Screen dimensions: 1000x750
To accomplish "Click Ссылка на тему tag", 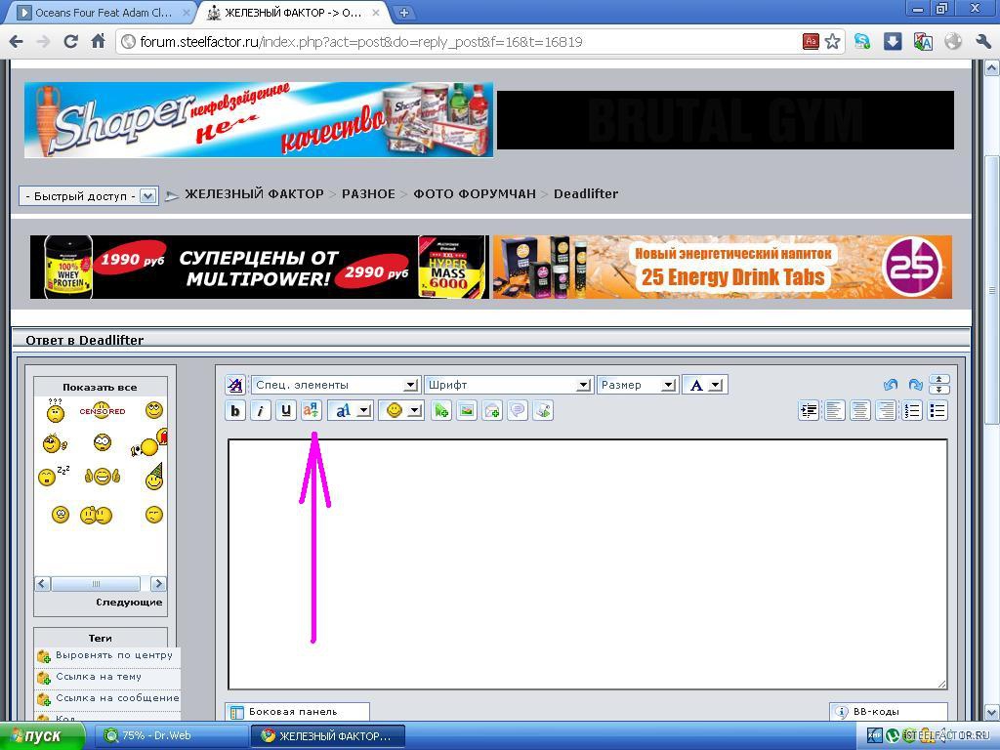I will tap(99, 677).
